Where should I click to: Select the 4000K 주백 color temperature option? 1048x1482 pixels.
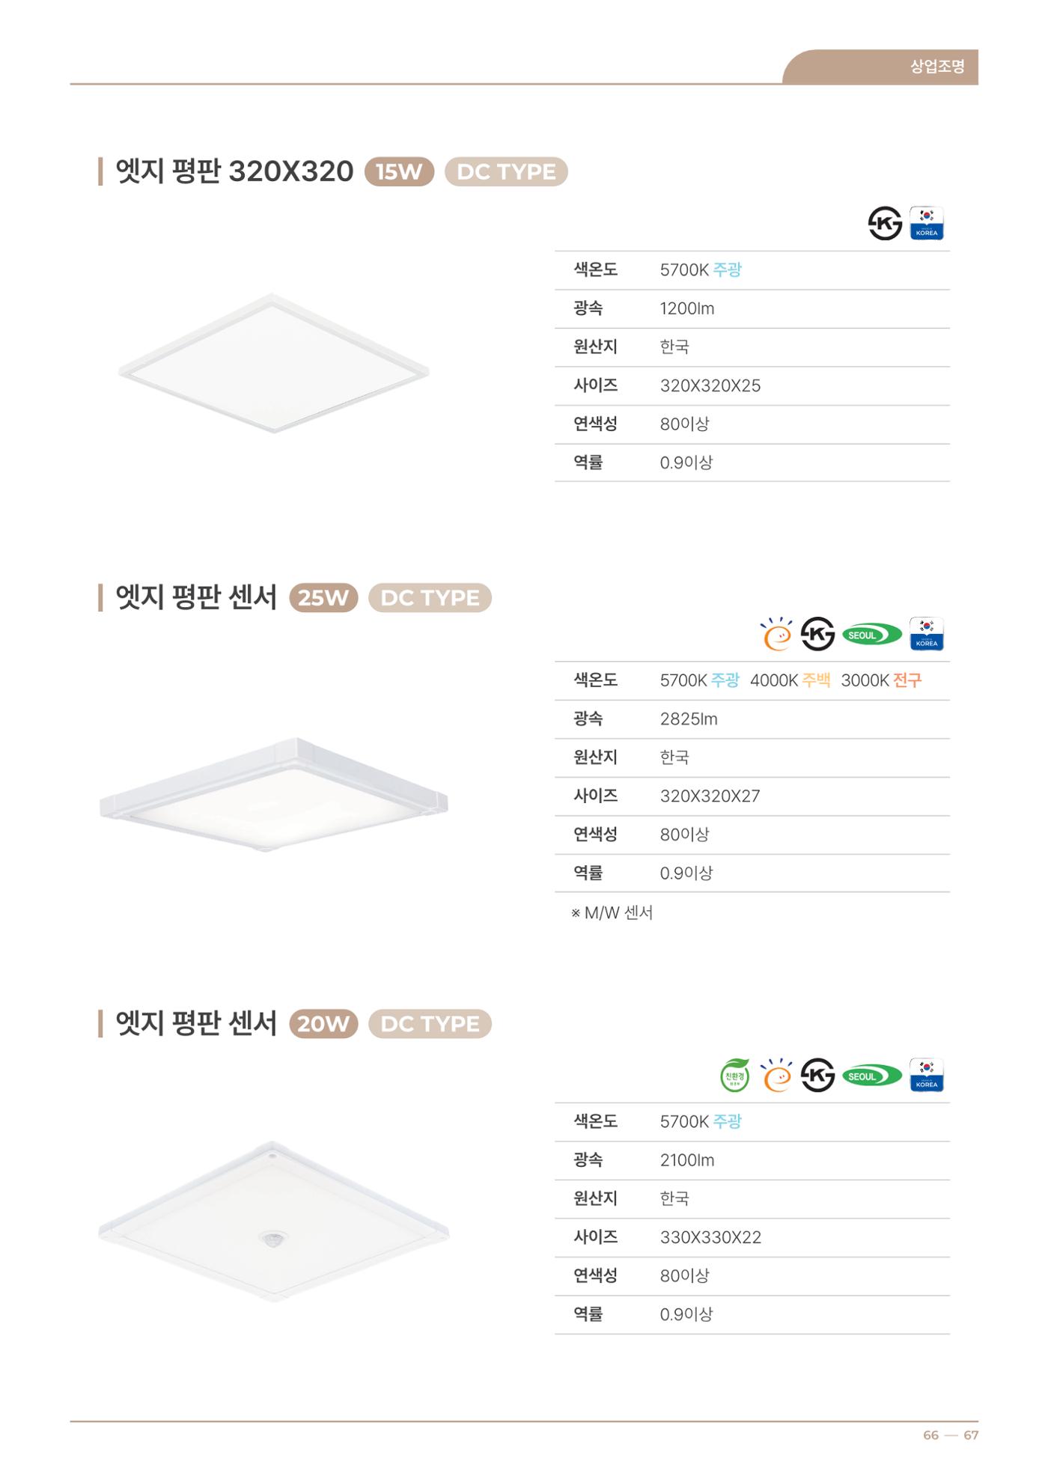[790, 680]
